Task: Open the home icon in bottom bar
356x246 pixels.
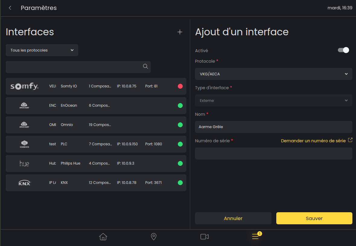Action: [x=103, y=237]
